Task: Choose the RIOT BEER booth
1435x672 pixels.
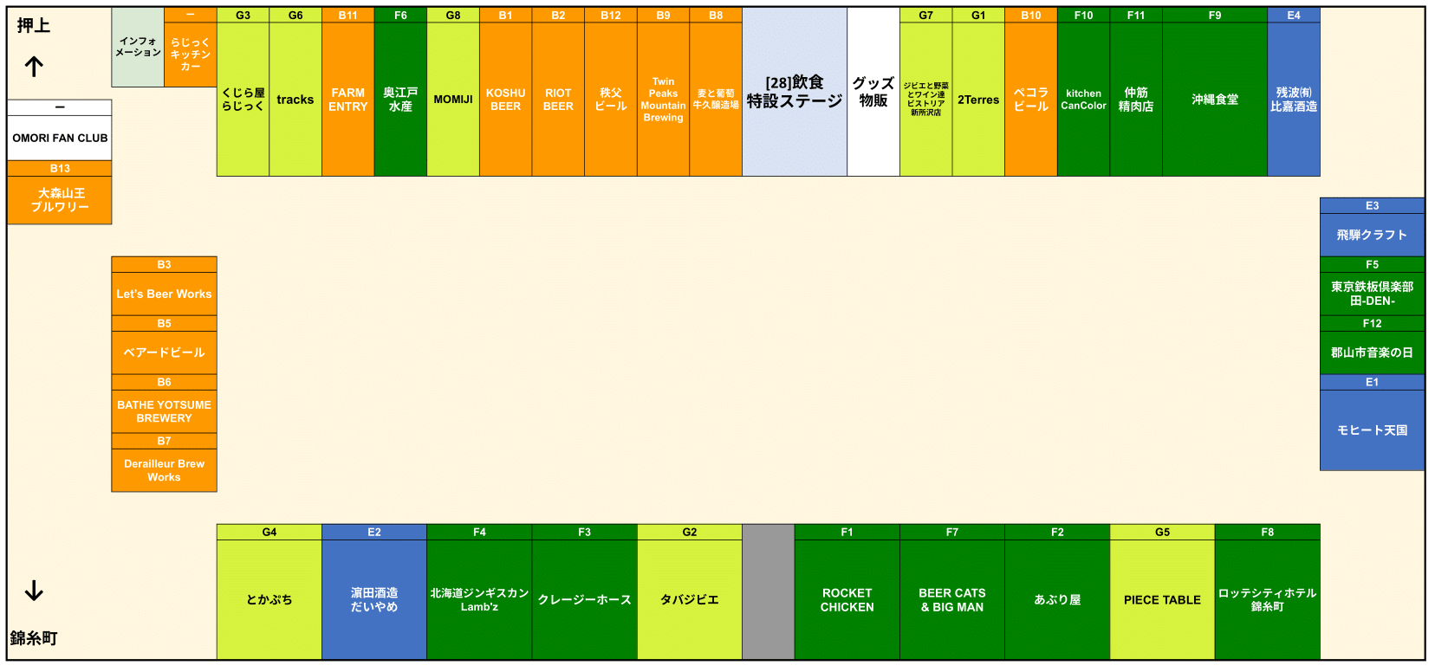Action: [x=558, y=100]
